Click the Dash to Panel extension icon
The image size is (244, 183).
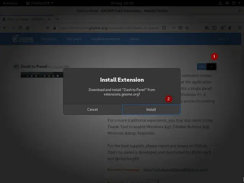(16, 67)
